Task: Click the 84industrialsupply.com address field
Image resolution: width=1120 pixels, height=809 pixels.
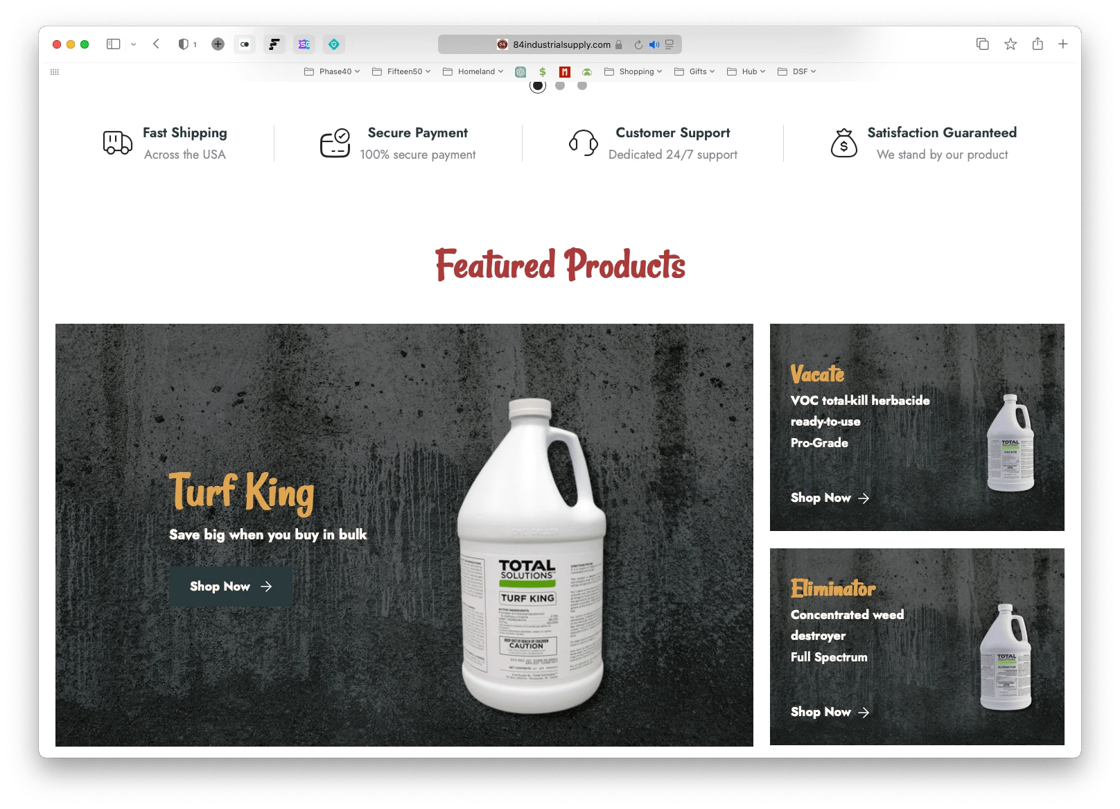Action: click(560, 44)
